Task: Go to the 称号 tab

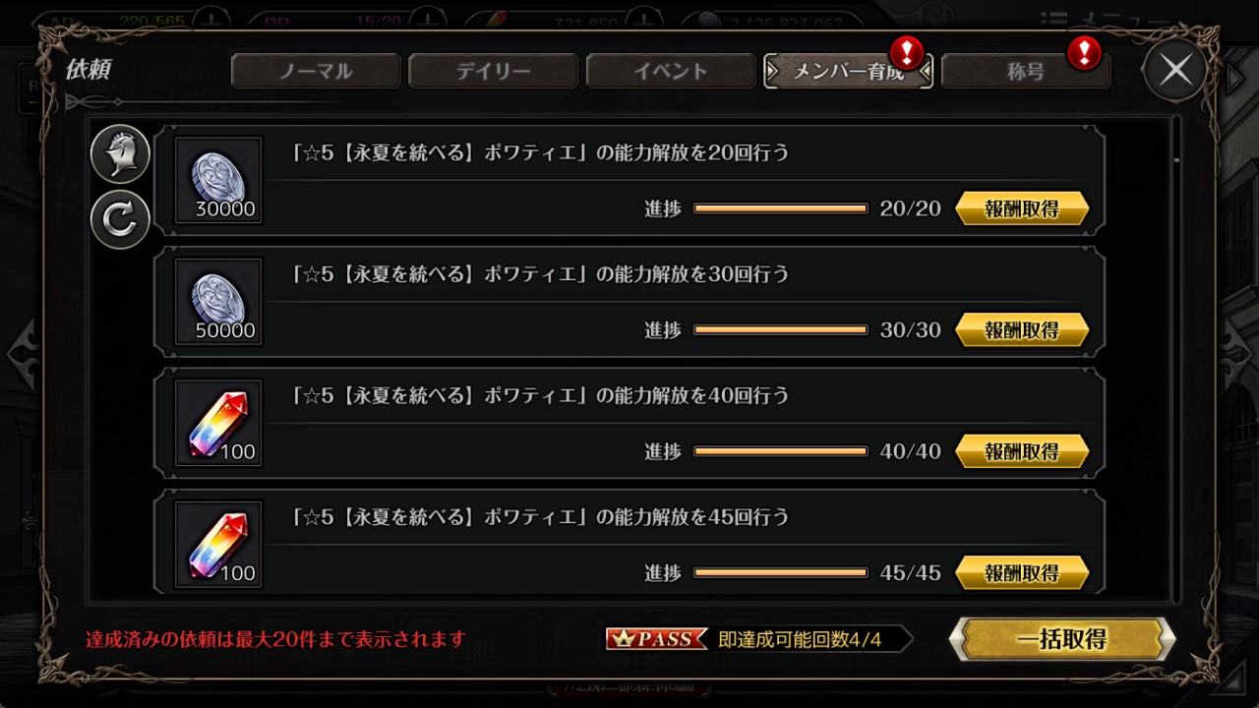Action: (x=1026, y=71)
